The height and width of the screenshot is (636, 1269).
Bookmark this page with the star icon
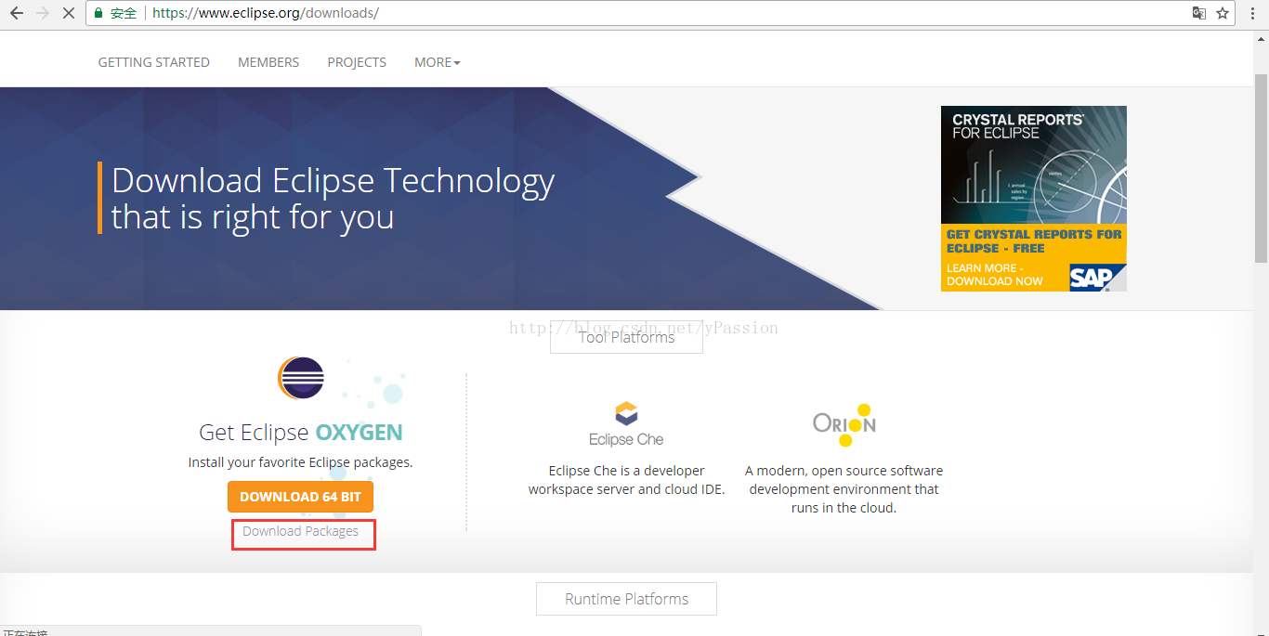tap(1223, 13)
